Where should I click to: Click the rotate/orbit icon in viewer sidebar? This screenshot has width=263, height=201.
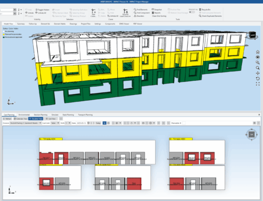point(258,79)
